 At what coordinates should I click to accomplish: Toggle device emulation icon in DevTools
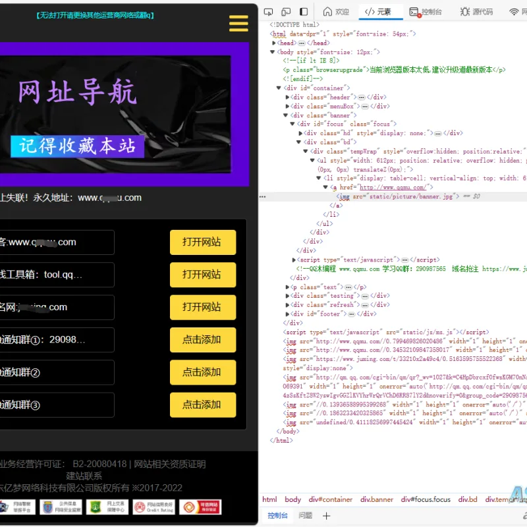point(286,12)
